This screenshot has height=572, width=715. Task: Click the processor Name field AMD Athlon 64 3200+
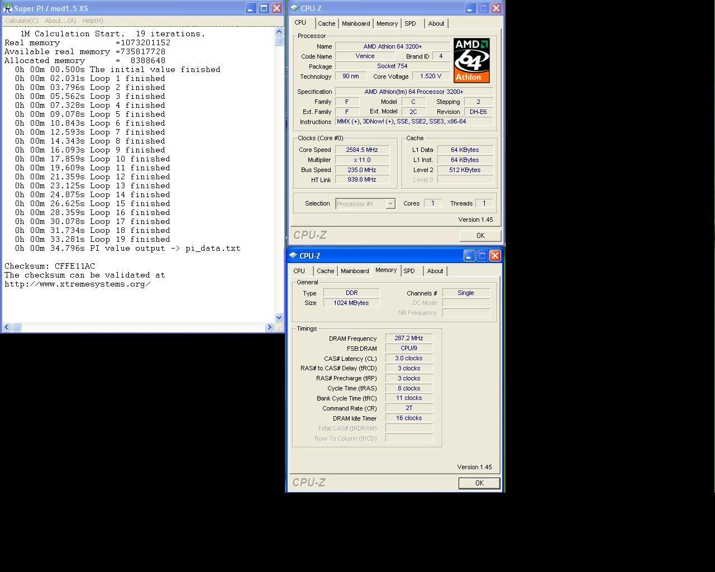(393, 46)
